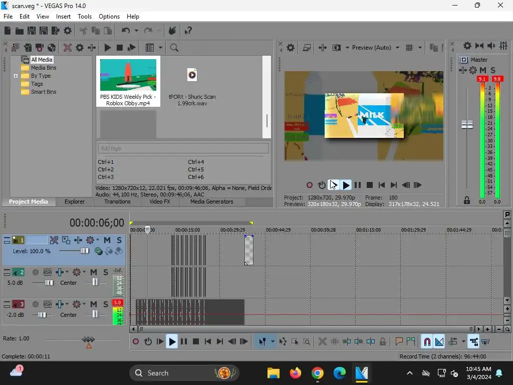Select PBS KIDS Weekly Pick Roblox Obby.mp4 thumbnail
513x385 pixels.
(128, 81)
